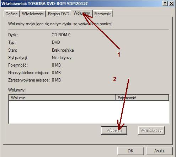Cancel with the Anuluj button

click(x=159, y=151)
